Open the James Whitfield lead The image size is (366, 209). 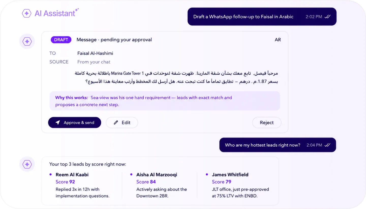230,175
